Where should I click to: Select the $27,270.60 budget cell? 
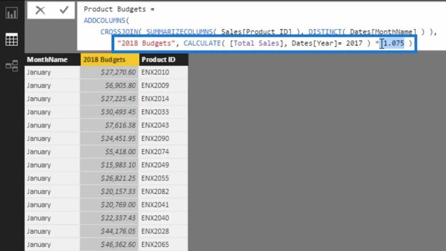(109, 73)
